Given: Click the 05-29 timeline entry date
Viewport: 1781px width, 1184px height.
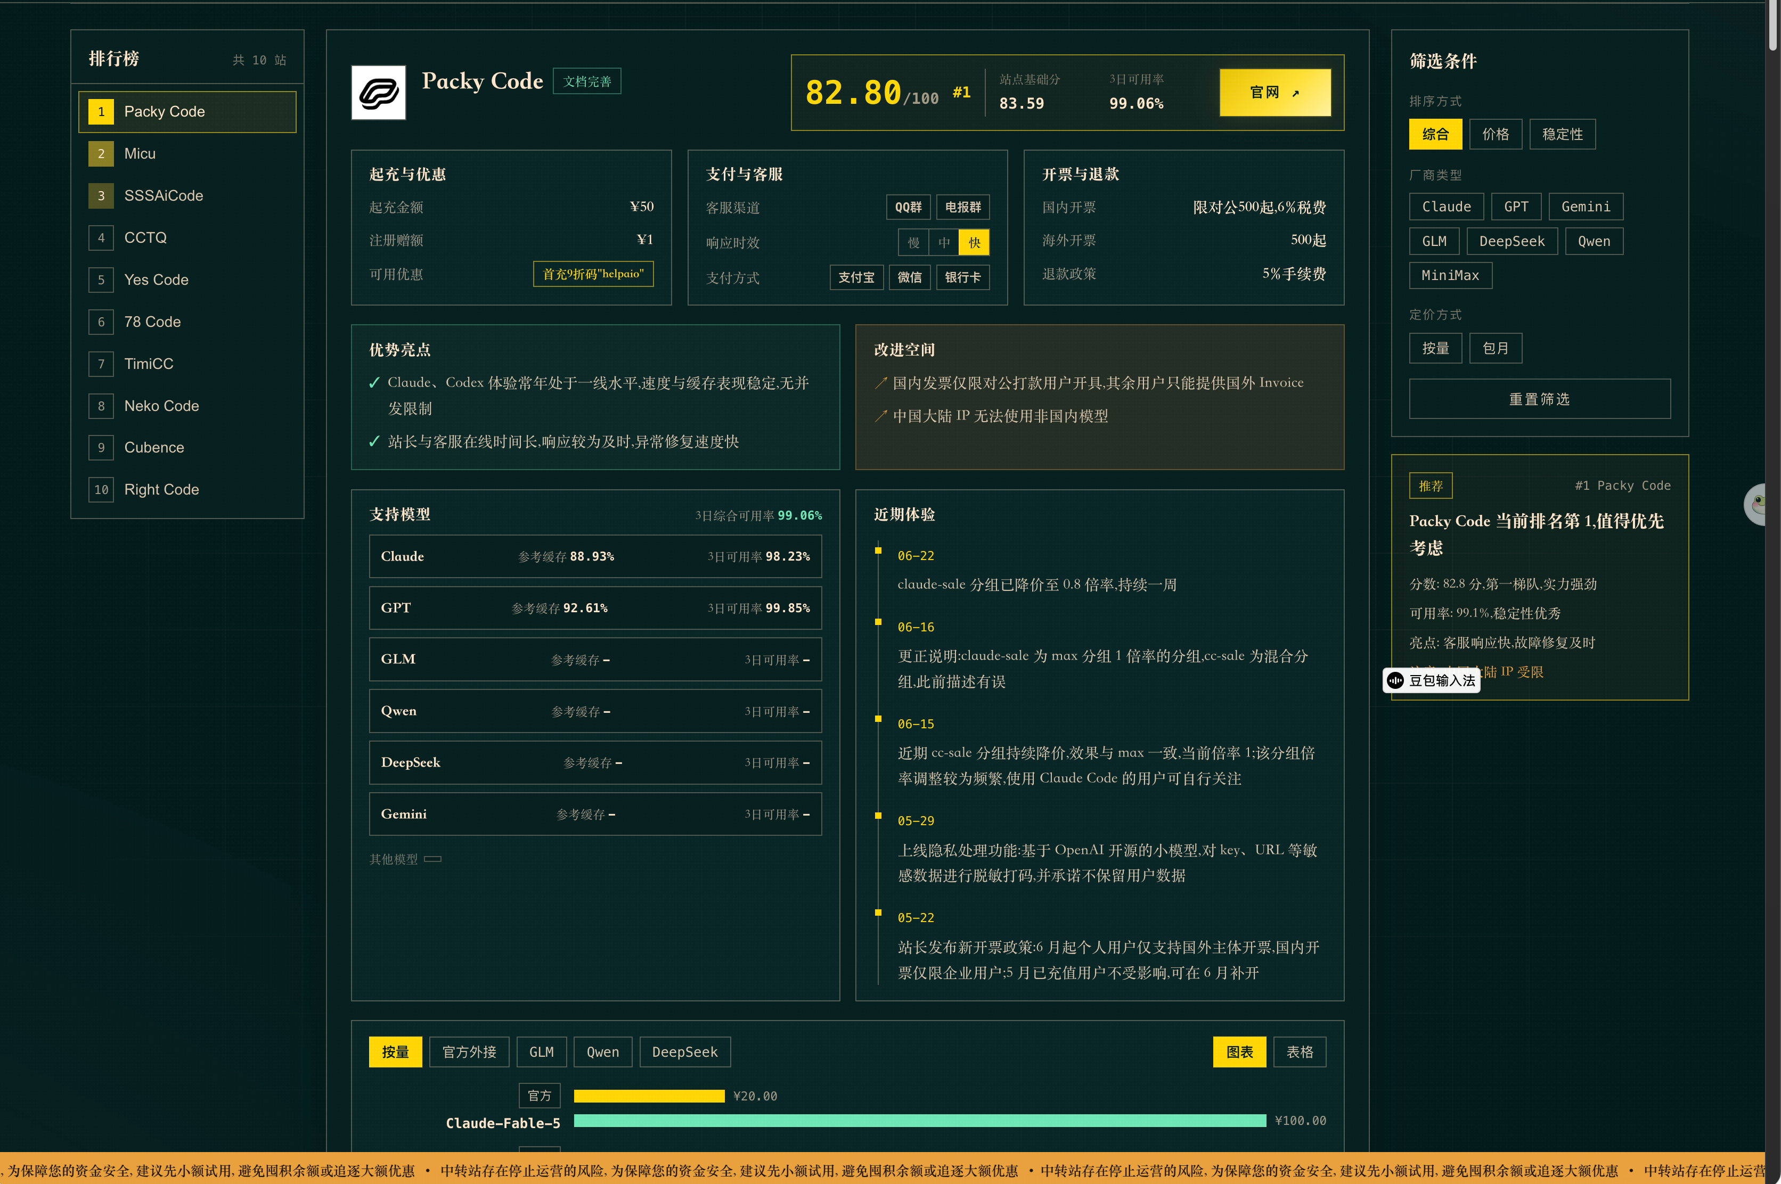Looking at the screenshot, I should tap(916, 821).
